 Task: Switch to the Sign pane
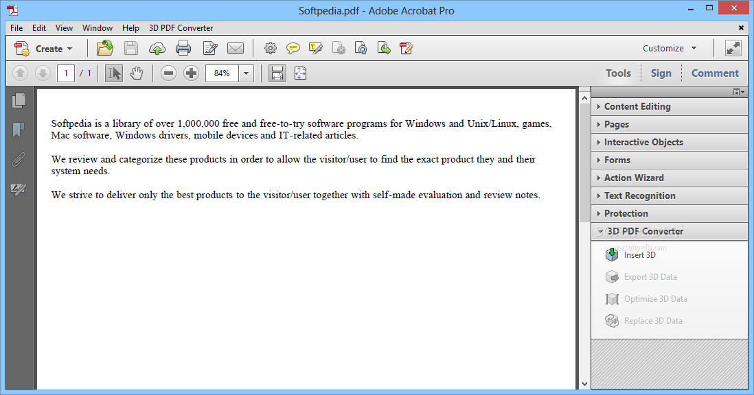coord(661,73)
